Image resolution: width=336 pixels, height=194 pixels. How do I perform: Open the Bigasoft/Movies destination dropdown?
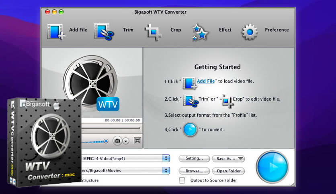point(126,170)
